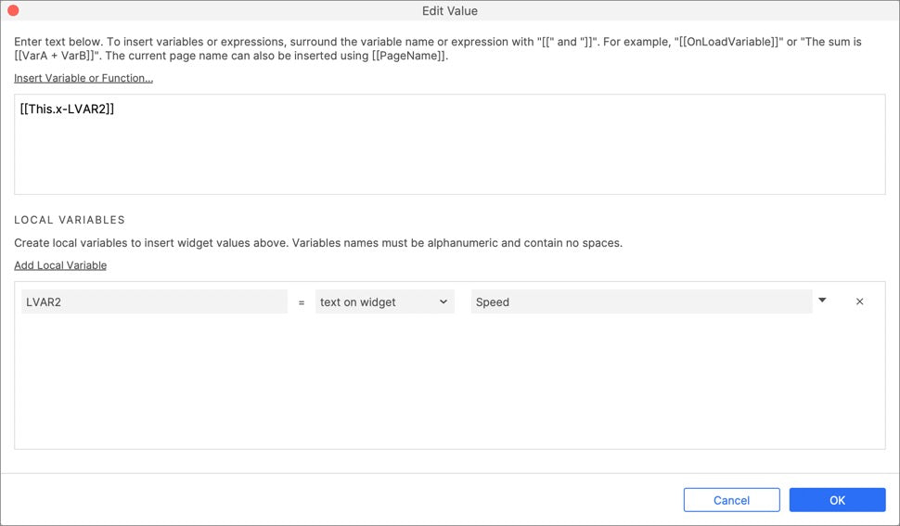This screenshot has height=526, width=900.
Task: Click the chevron inside the text on widget selector
Action: coord(444,301)
